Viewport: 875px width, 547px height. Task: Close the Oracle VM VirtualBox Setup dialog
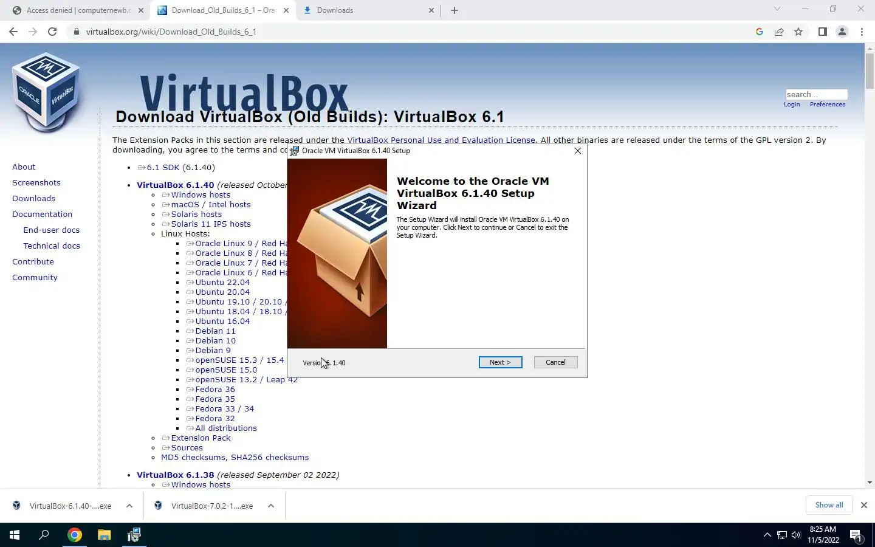pyautogui.click(x=578, y=151)
